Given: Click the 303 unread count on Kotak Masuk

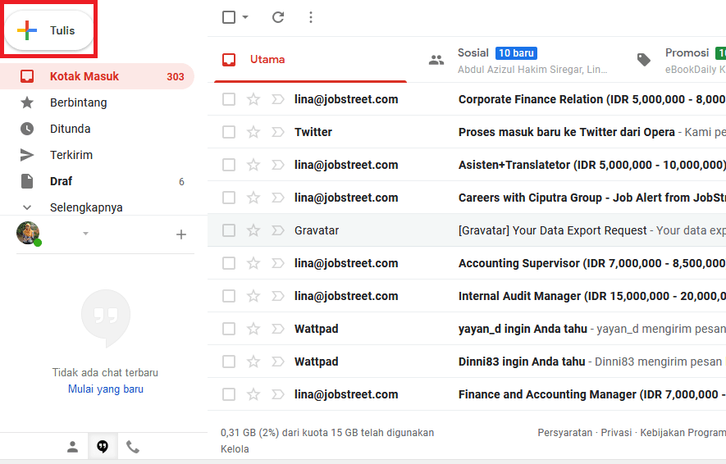Looking at the screenshot, I should (x=176, y=77).
